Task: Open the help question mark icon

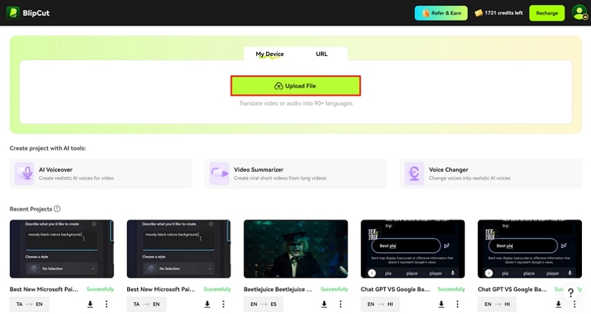Action: (570, 293)
